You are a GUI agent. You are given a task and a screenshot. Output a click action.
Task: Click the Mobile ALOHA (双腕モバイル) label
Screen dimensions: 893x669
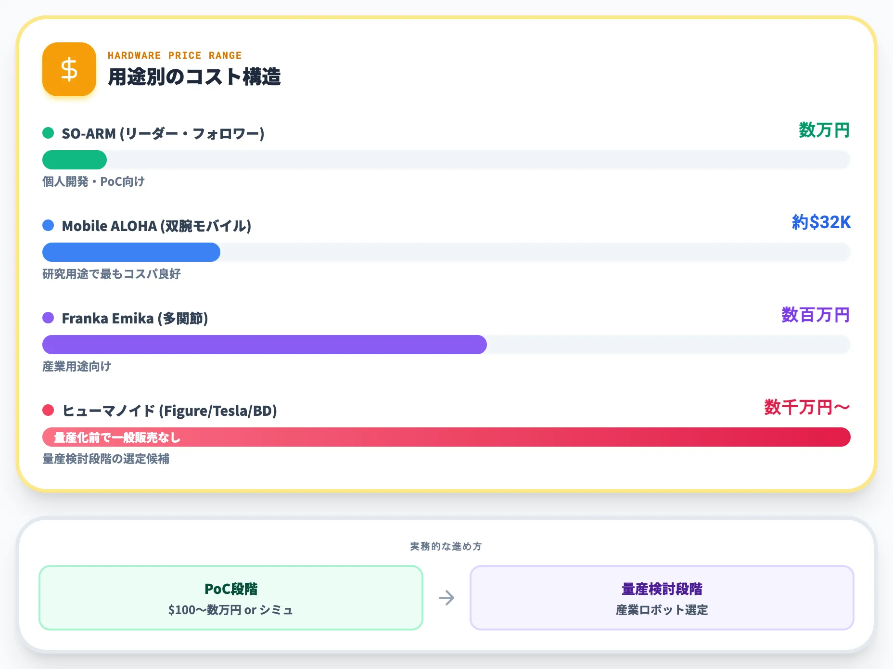click(156, 226)
